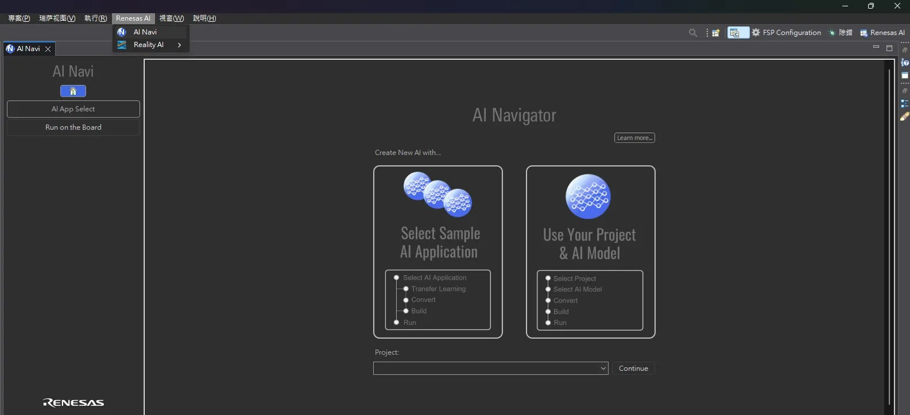
Task: Open the search magnifier in the toolbar
Action: click(x=693, y=33)
